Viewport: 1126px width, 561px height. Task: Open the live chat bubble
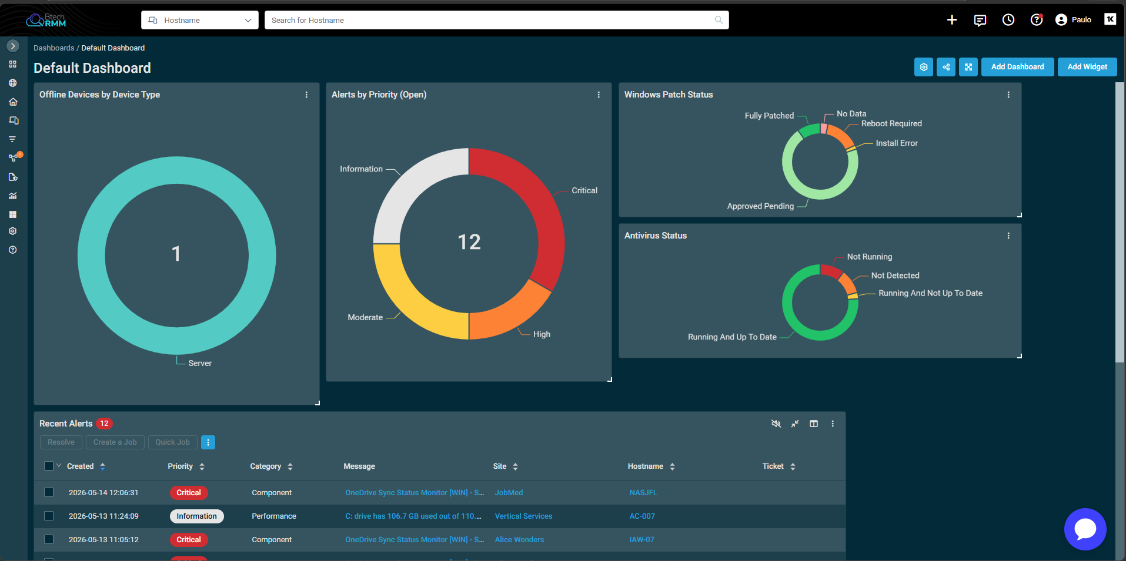pyautogui.click(x=1085, y=529)
